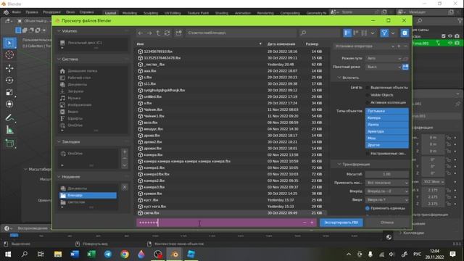Toggle Other object type
The width and height of the screenshot is (464, 261).
click(387, 145)
